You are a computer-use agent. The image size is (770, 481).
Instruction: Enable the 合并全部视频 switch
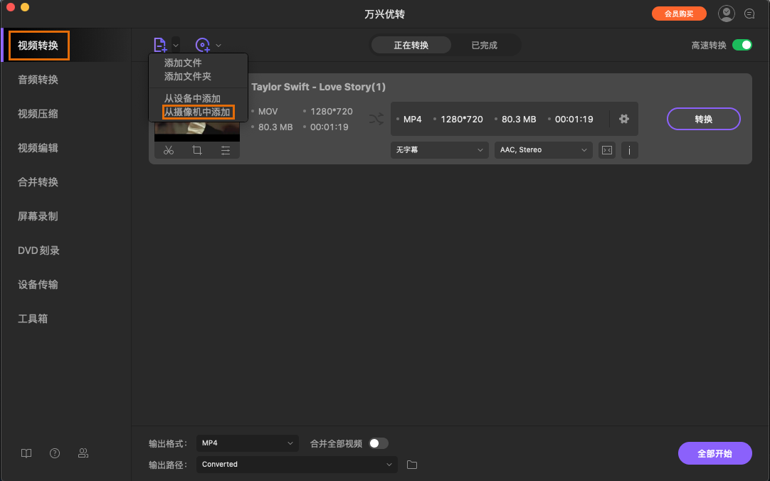378,443
